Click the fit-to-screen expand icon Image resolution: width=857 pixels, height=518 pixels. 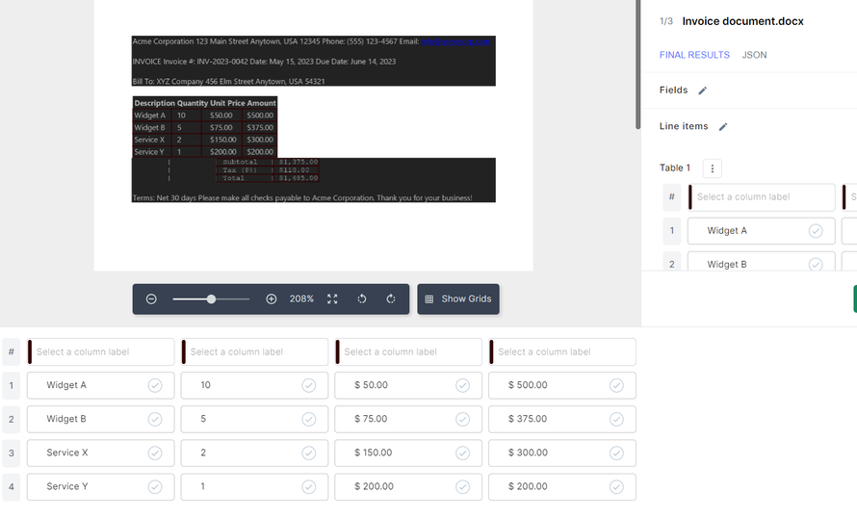(x=332, y=299)
